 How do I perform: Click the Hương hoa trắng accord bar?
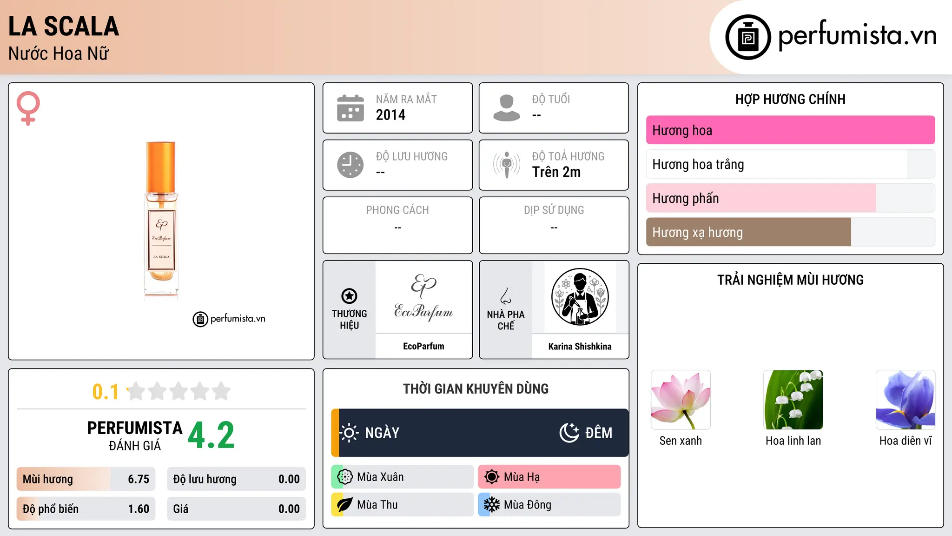(790, 164)
